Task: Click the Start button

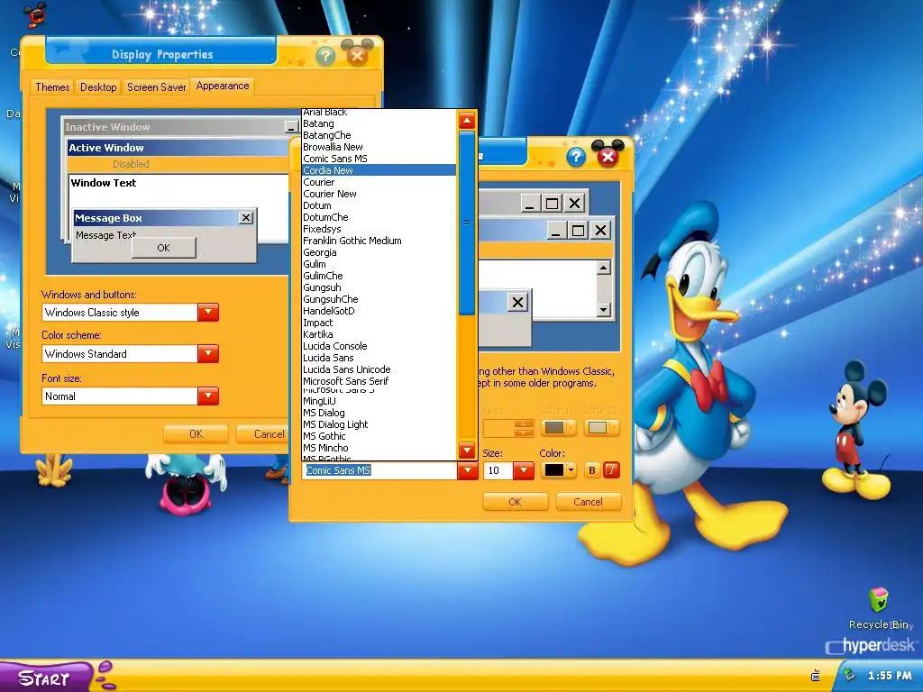Action: point(46,678)
